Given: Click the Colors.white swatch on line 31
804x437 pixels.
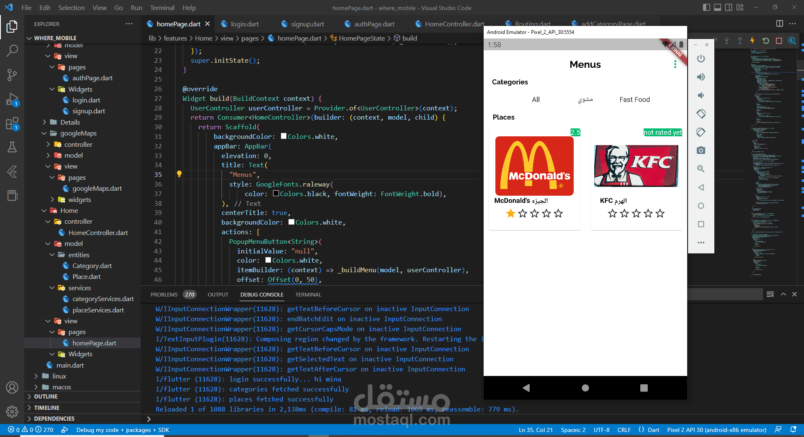Looking at the screenshot, I should tap(283, 136).
